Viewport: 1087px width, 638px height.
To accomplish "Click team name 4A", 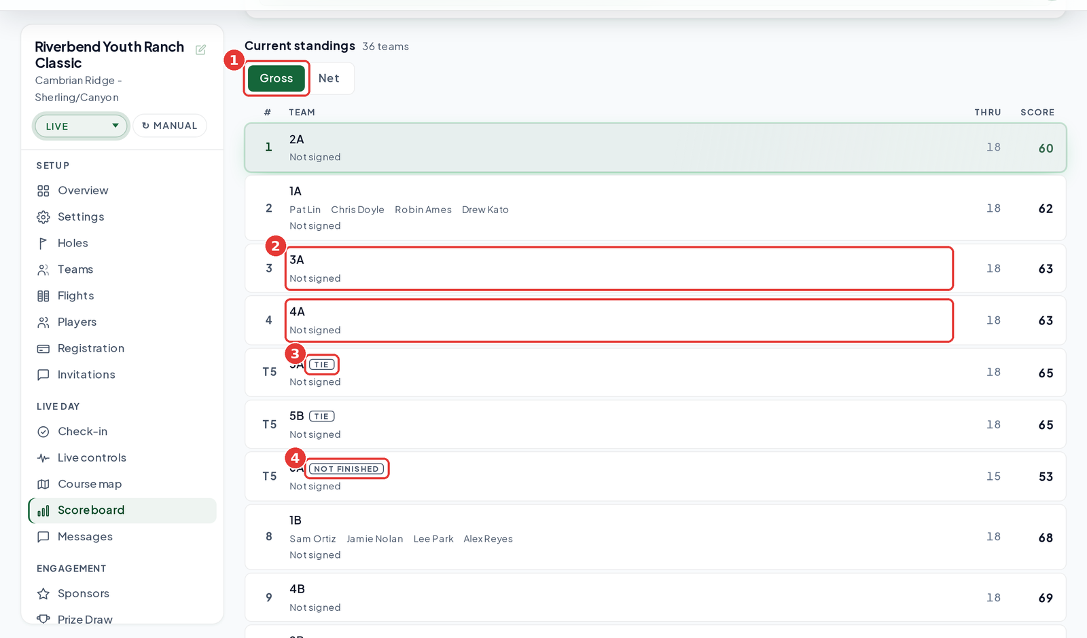I will point(297,312).
